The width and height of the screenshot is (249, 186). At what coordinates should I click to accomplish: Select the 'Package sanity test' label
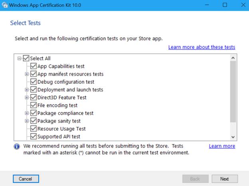pyautogui.click(x=59, y=121)
